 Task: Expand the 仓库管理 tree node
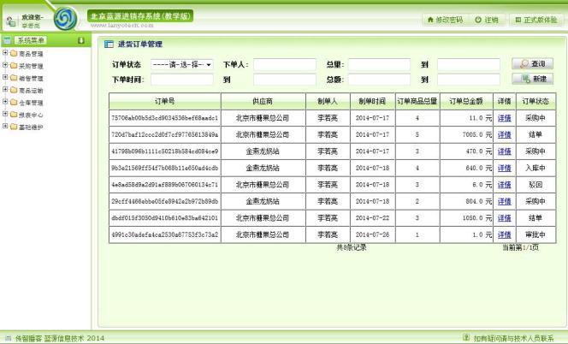5,102
